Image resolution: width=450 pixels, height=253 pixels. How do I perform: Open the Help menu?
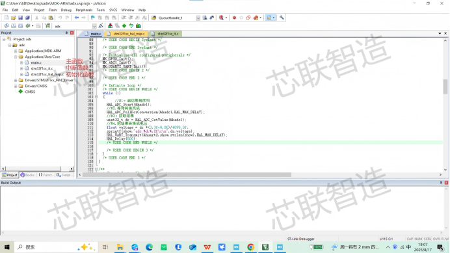[142, 10]
